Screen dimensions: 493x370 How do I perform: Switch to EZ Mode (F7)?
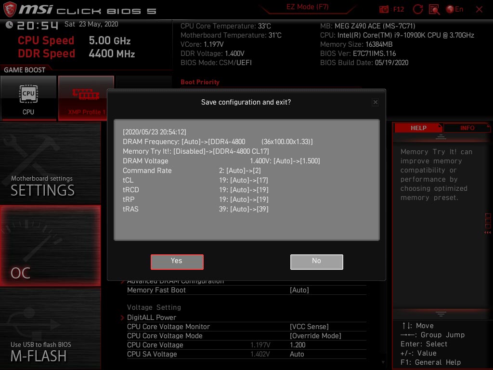click(307, 7)
